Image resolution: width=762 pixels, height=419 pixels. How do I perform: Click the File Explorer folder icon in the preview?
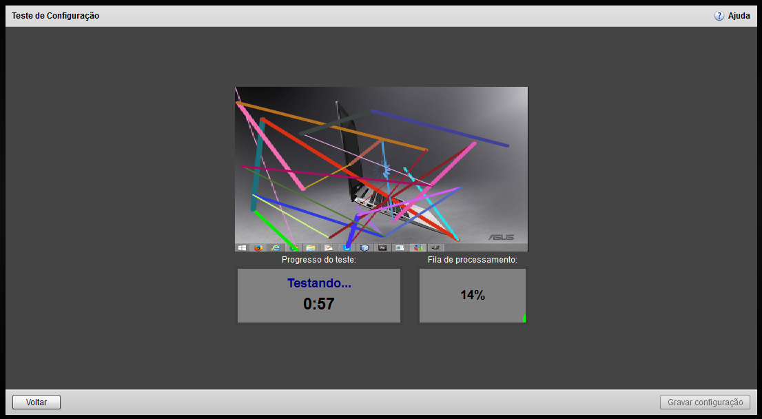(311, 247)
